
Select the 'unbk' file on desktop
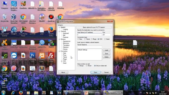42,31
